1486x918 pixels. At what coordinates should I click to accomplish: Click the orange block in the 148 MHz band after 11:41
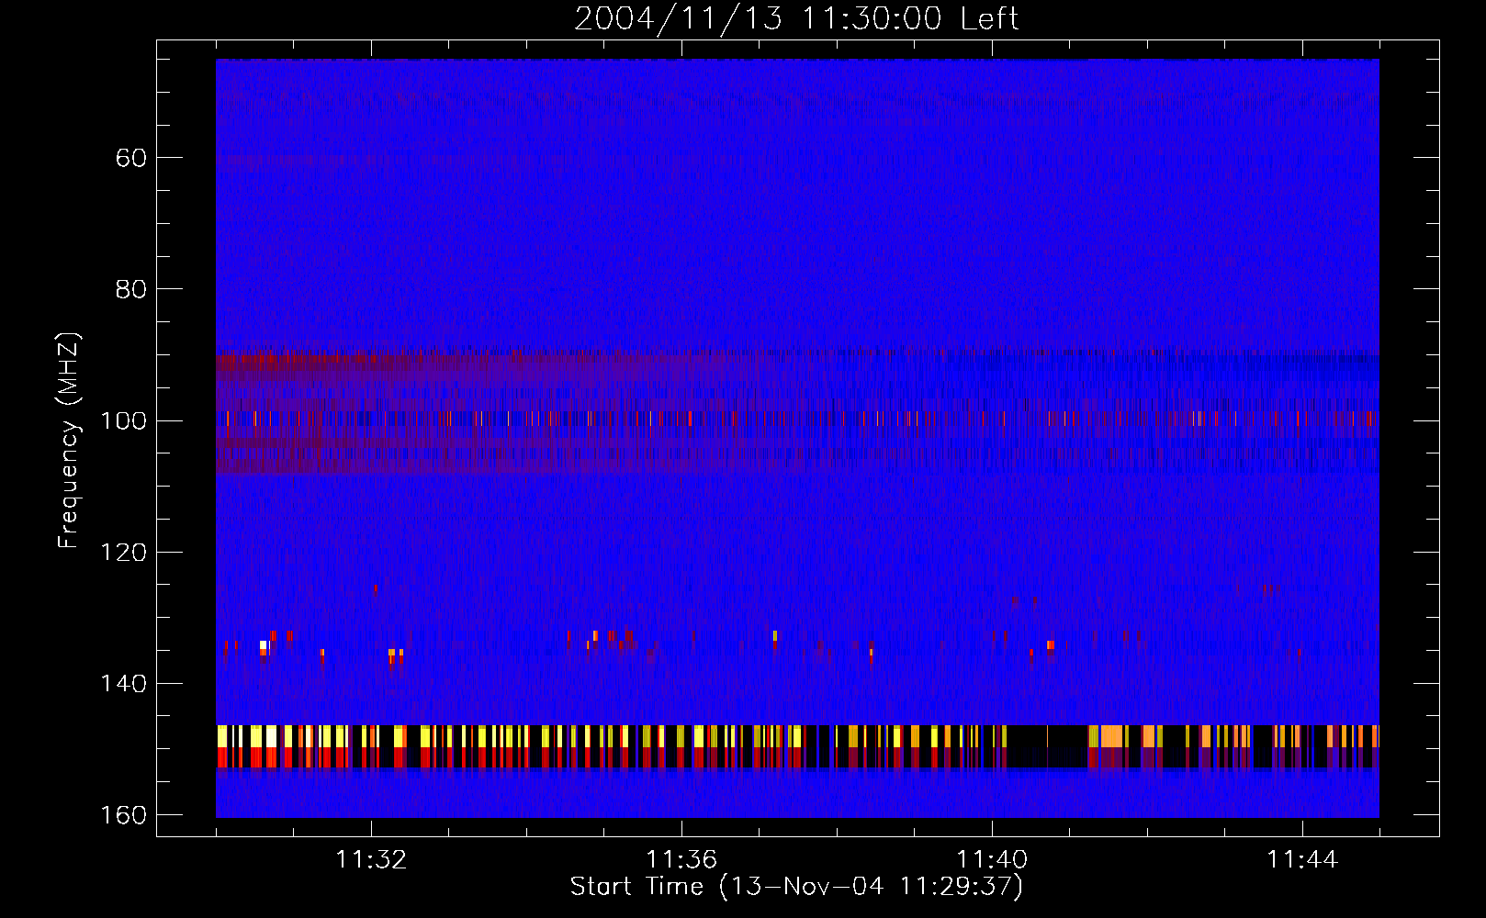[1111, 736]
